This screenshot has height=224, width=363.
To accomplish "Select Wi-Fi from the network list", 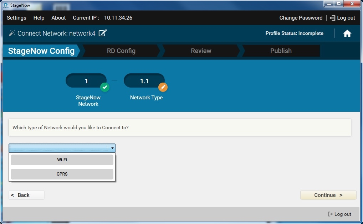I will pyautogui.click(x=62, y=160).
